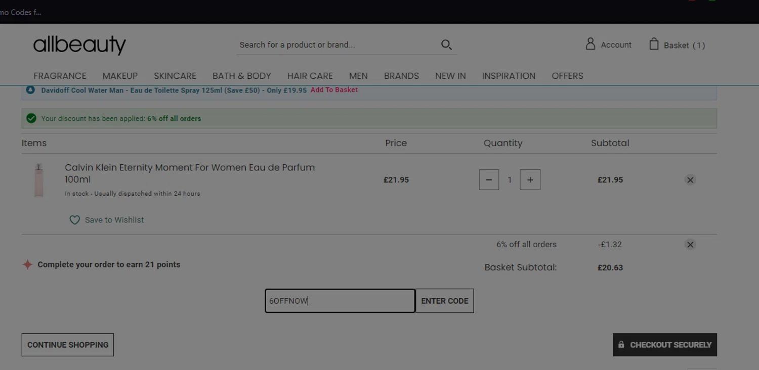
Task: Click the 'Your discount has been applied' message
Action: coord(121,119)
